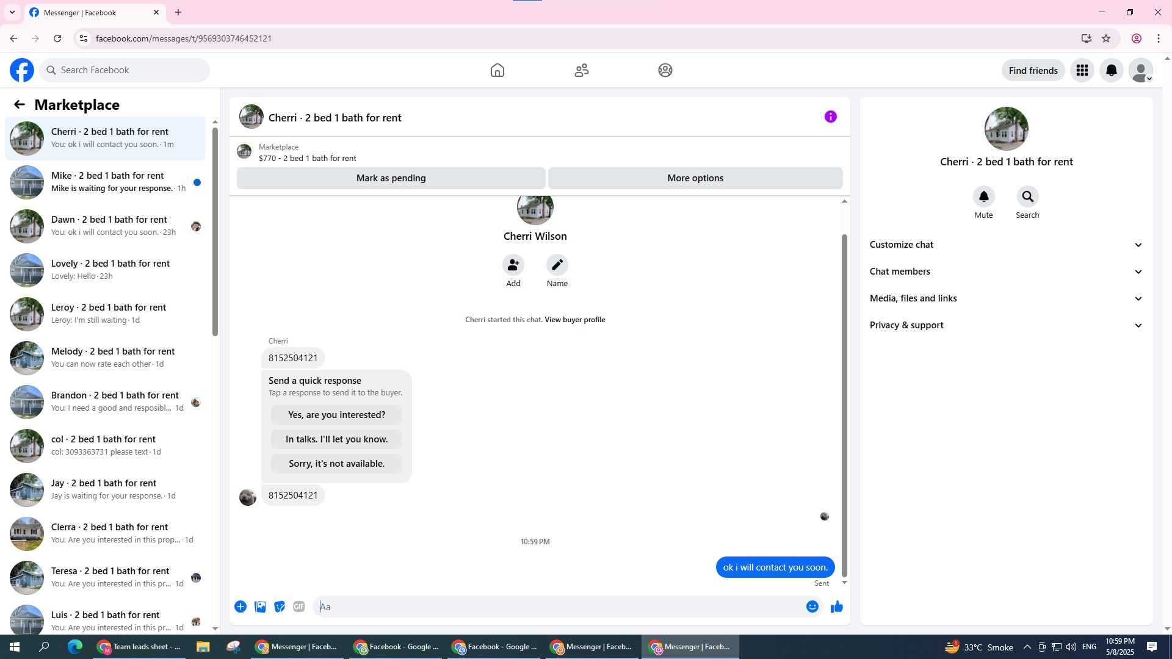This screenshot has height=659, width=1172.
Task: Expand the Customize chat section
Action: [x=1007, y=245]
